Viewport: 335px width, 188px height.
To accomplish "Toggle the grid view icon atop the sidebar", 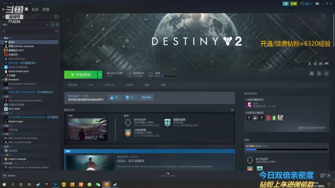I will click(x=57, y=17).
